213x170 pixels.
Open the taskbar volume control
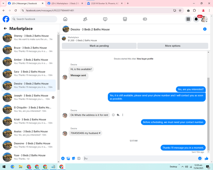[x=187, y=167]
